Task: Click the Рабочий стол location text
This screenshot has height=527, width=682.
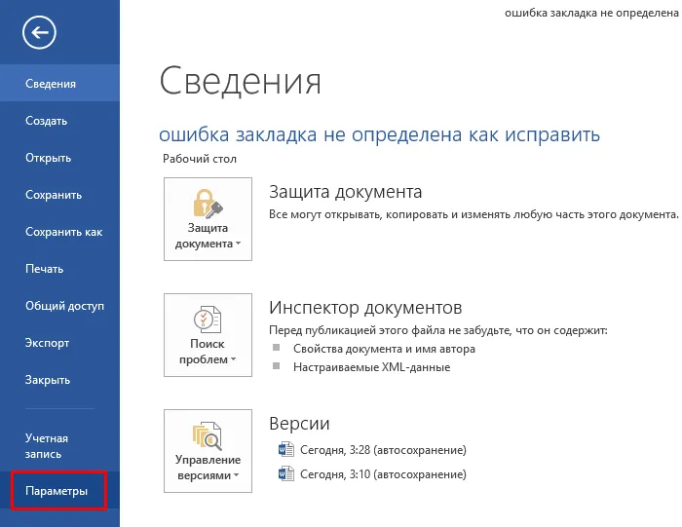Action: point(200,159)
